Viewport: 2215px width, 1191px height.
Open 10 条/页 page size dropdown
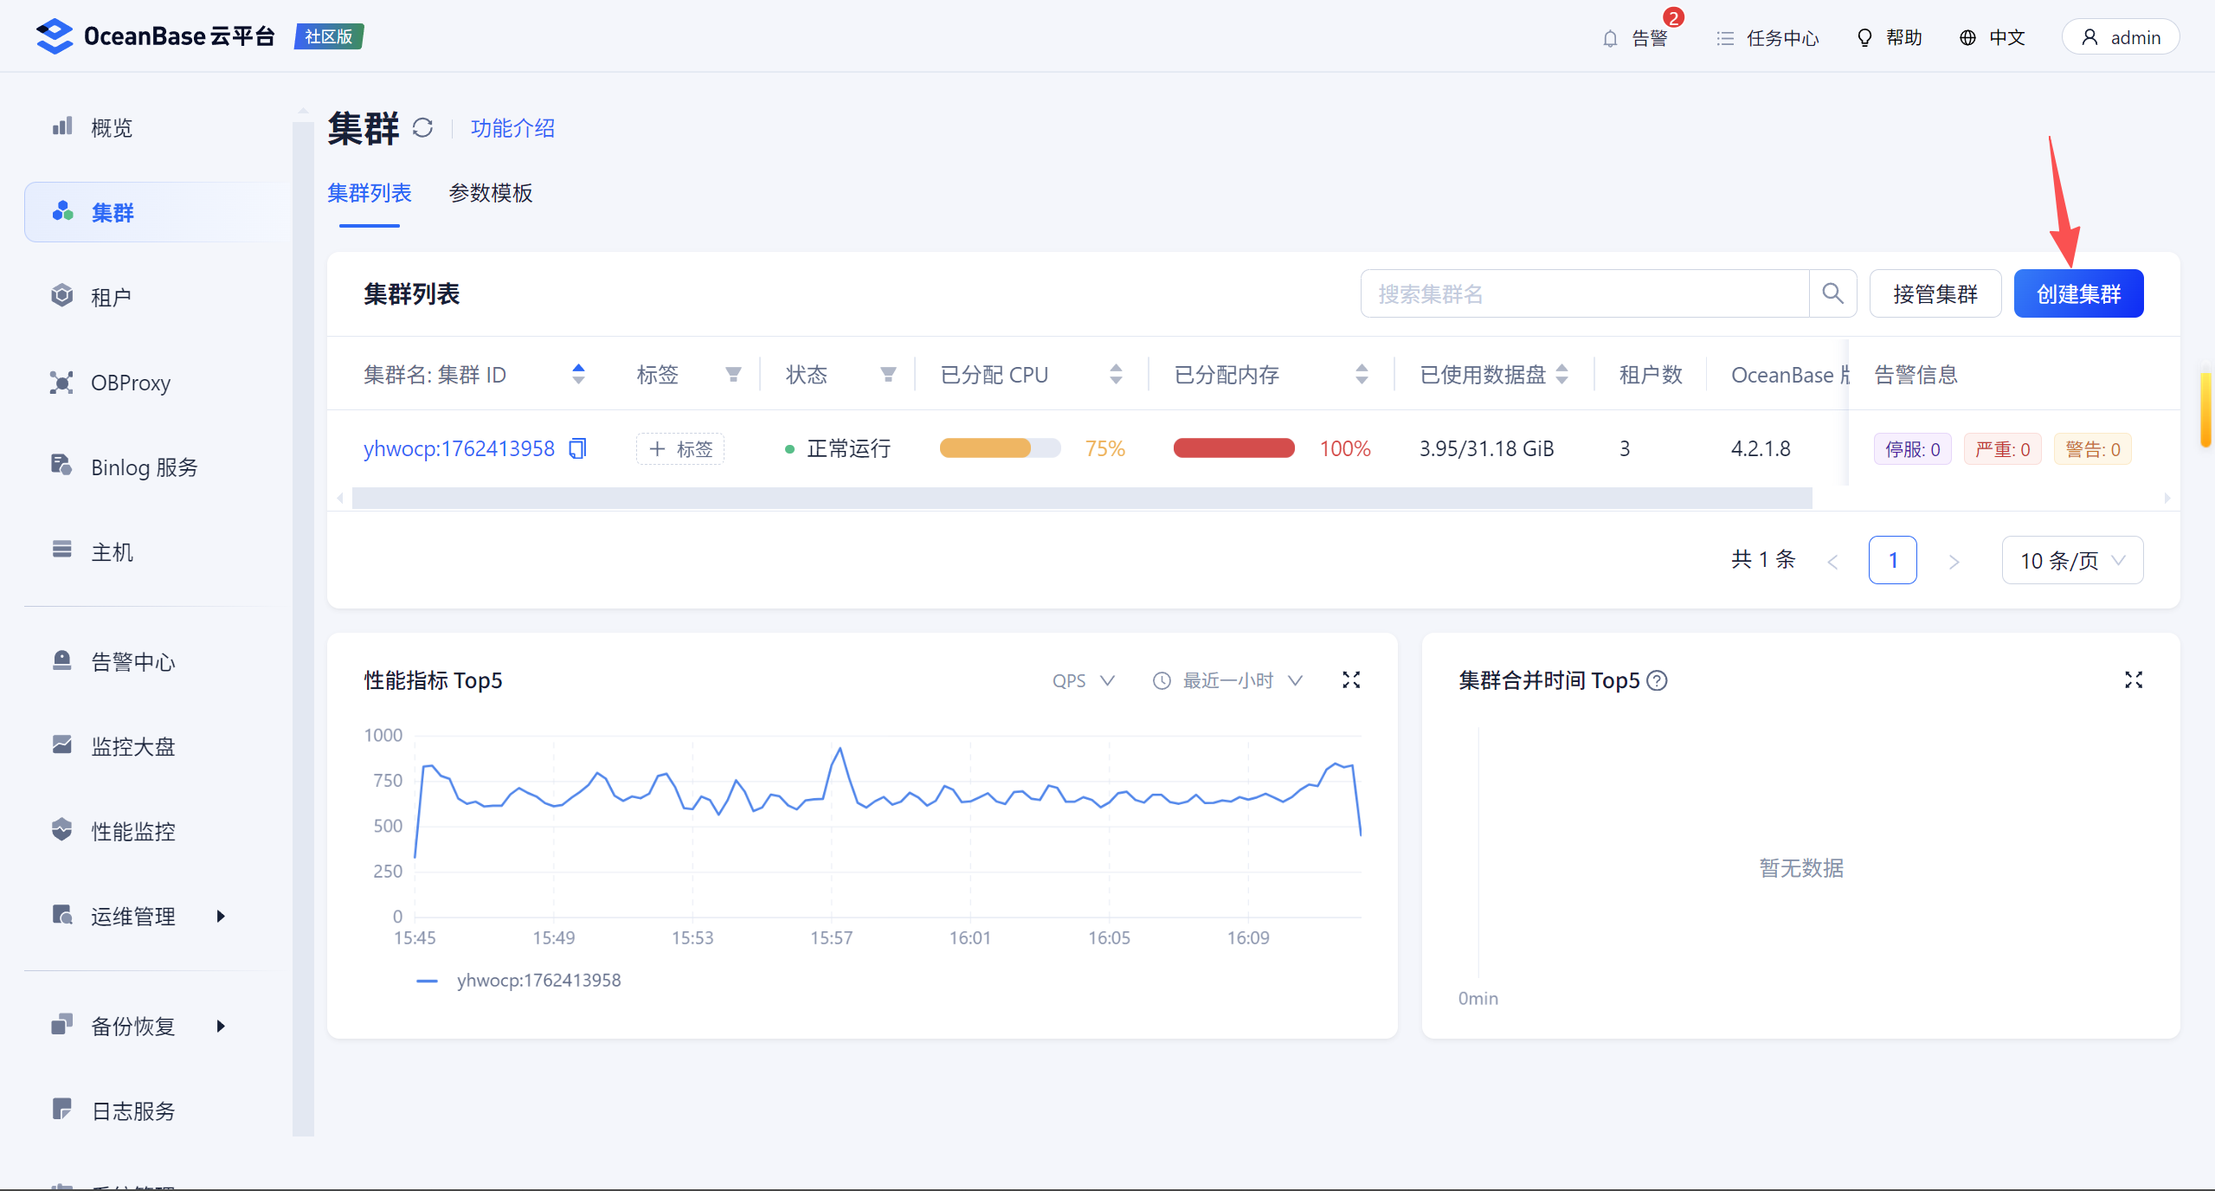(x=2071, y=560)
